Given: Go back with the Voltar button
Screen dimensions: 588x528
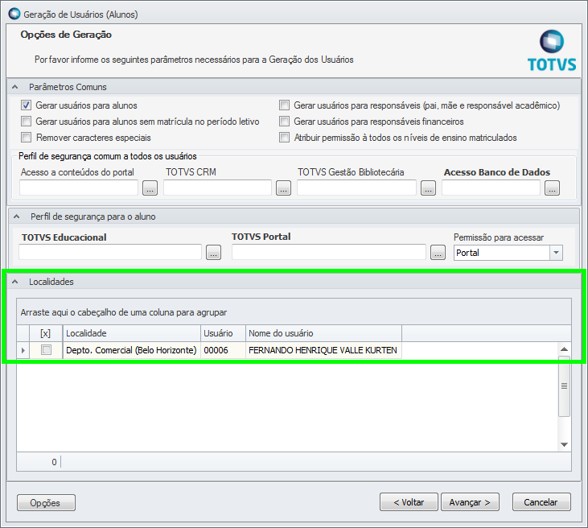Looking at the screenshot, I should click(x=409, y=502).
